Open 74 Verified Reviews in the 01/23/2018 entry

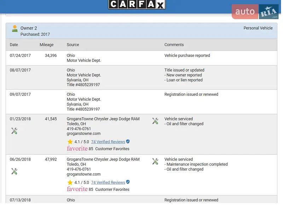click(108, 142)
